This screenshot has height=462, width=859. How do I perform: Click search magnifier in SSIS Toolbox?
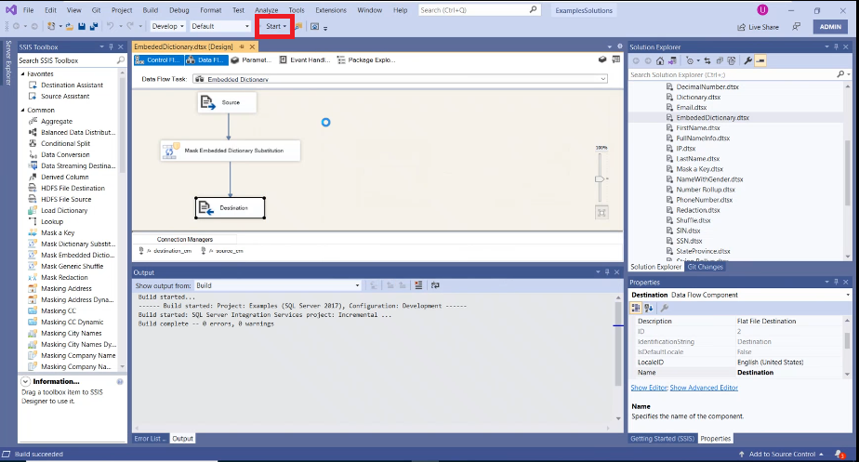click(121, 60)
